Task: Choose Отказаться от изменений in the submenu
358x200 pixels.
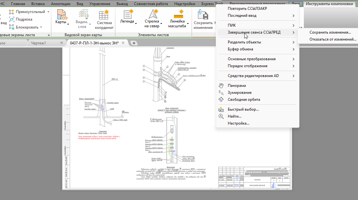Action: [x=333, y=39]
